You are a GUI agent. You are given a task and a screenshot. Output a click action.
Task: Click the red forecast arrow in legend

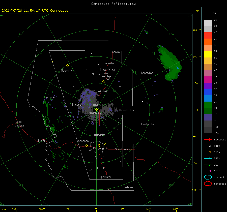point(208,139)
